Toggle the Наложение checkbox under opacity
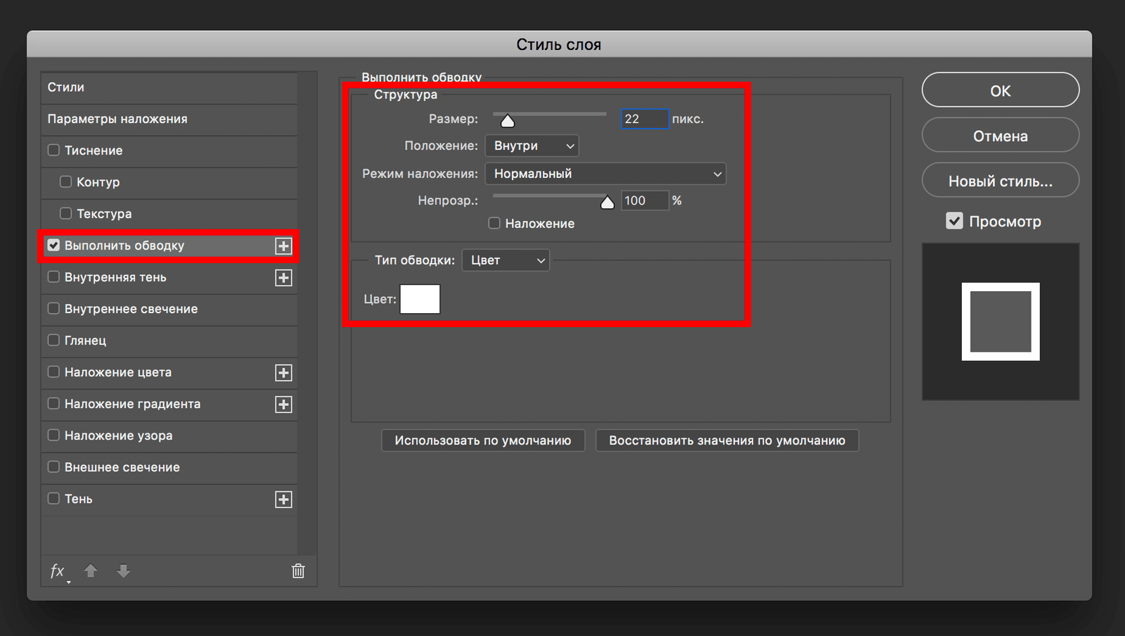 point(494,223)
